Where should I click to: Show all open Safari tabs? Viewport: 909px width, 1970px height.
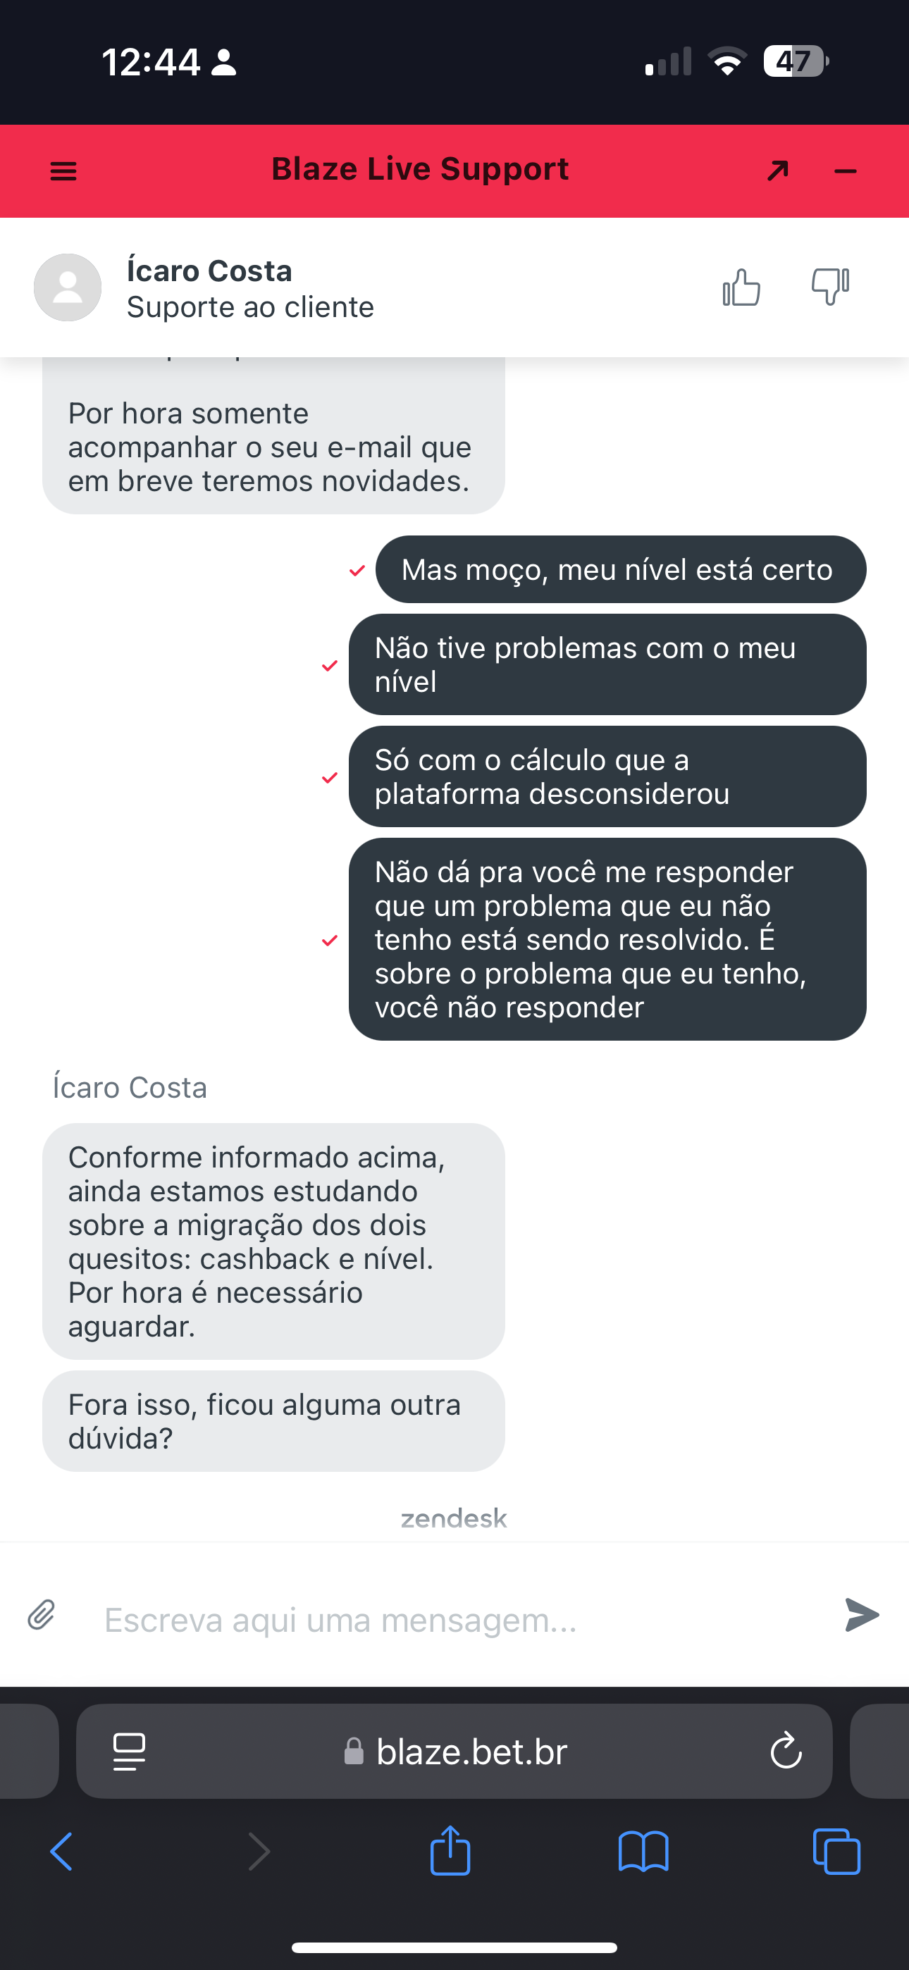(836, 1852)
